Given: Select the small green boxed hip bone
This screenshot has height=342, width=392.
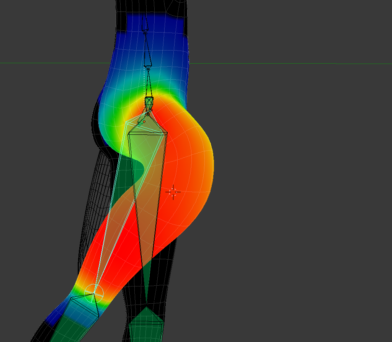Looking at the screenshot, I should [149, 101].
